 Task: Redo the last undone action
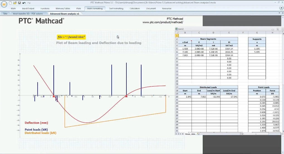(x=29, y=3)
